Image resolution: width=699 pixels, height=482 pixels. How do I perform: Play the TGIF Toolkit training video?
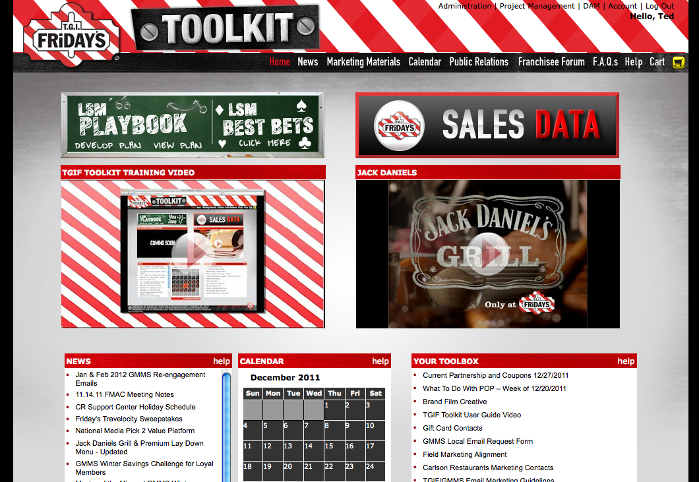click(x=192, y=253)
